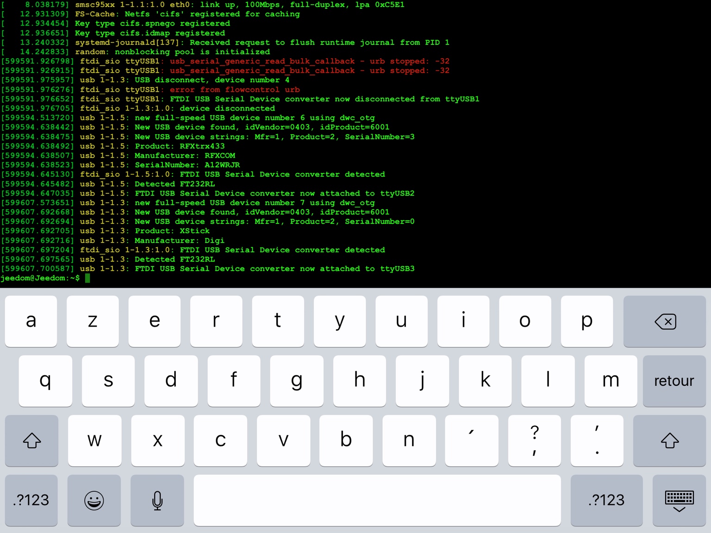Tap the letter e key
This screenshot has height=533, width=711.
(x=155, y=322)
